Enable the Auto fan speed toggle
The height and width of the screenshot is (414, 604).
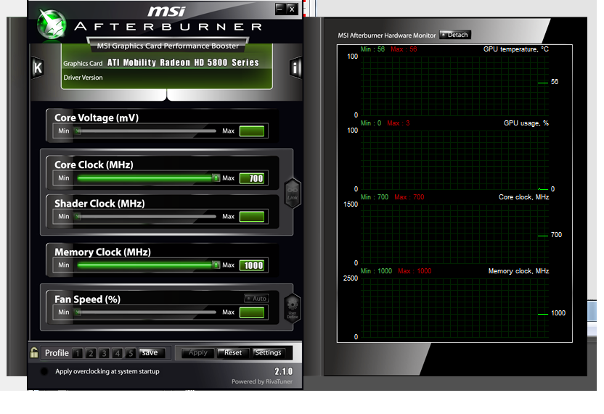tap(256, 298)
